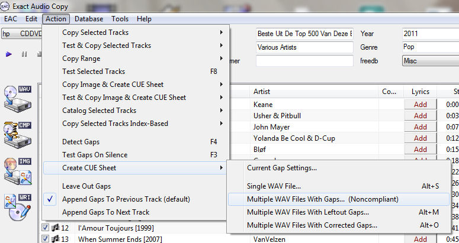Viewport: 459px width, 243px height.
Task: Expand Copy Selected Tracks Index-Based submenu
Action: pyautogui.click(x=134, y=123)
